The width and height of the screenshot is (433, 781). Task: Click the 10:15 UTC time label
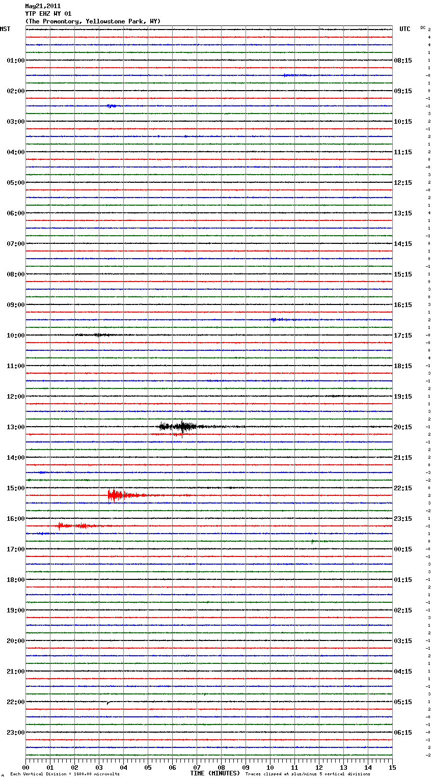pos(403,122)
